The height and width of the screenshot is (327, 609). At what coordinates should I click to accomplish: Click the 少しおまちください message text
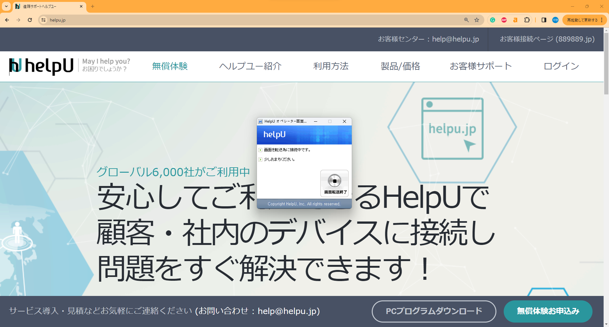(x=279, y=159)
